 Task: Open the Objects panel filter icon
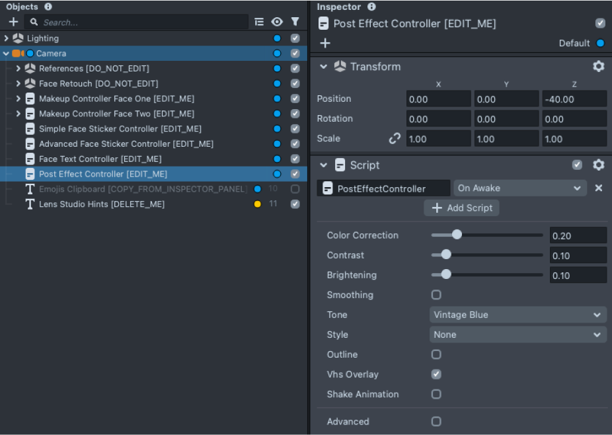[295, 22]
